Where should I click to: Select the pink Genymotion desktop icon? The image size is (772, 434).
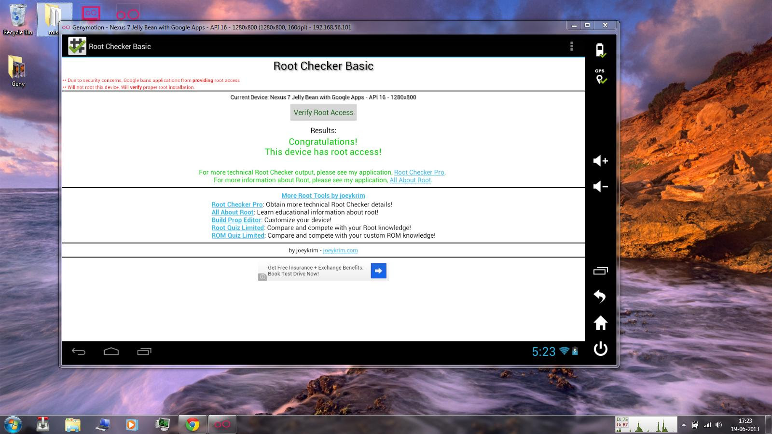[x=128, y=14]
